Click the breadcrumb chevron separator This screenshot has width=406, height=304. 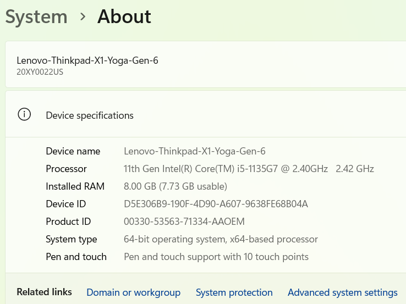coord(83,17)
